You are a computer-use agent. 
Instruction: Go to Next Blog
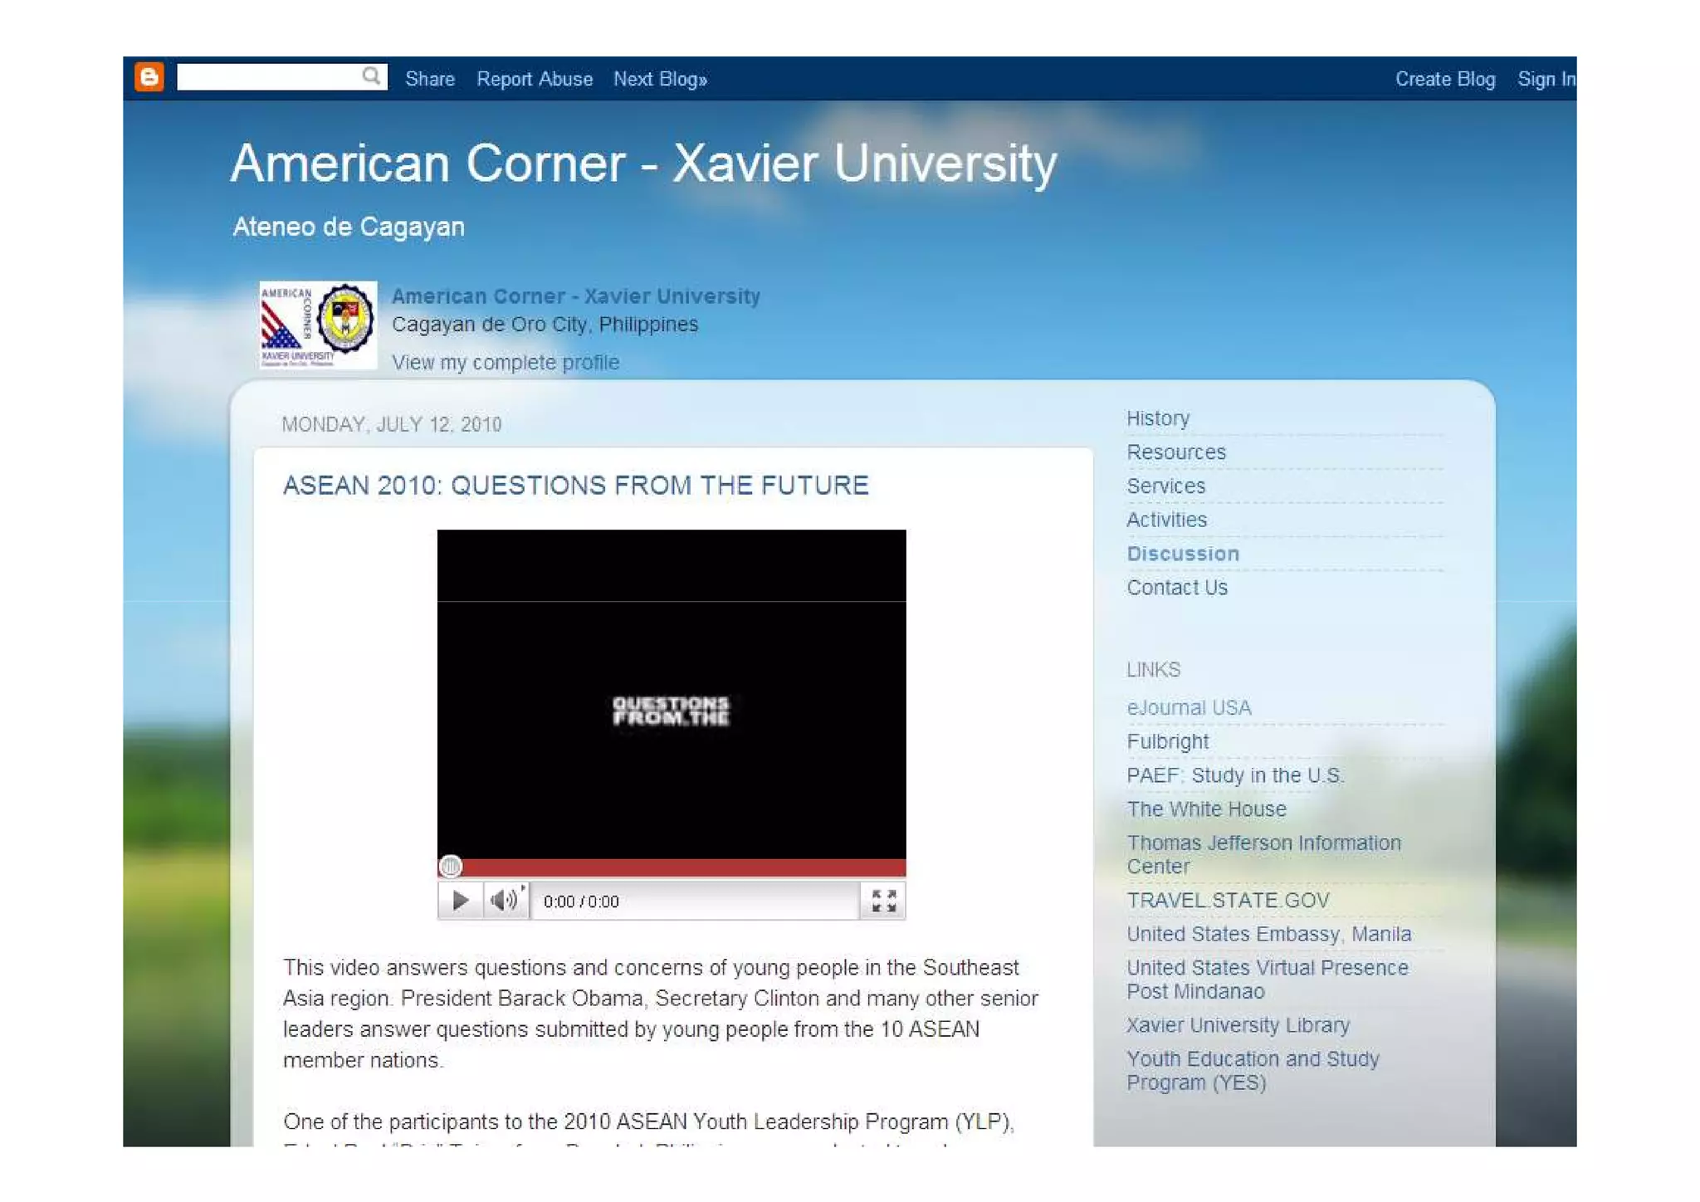[660, 80]
